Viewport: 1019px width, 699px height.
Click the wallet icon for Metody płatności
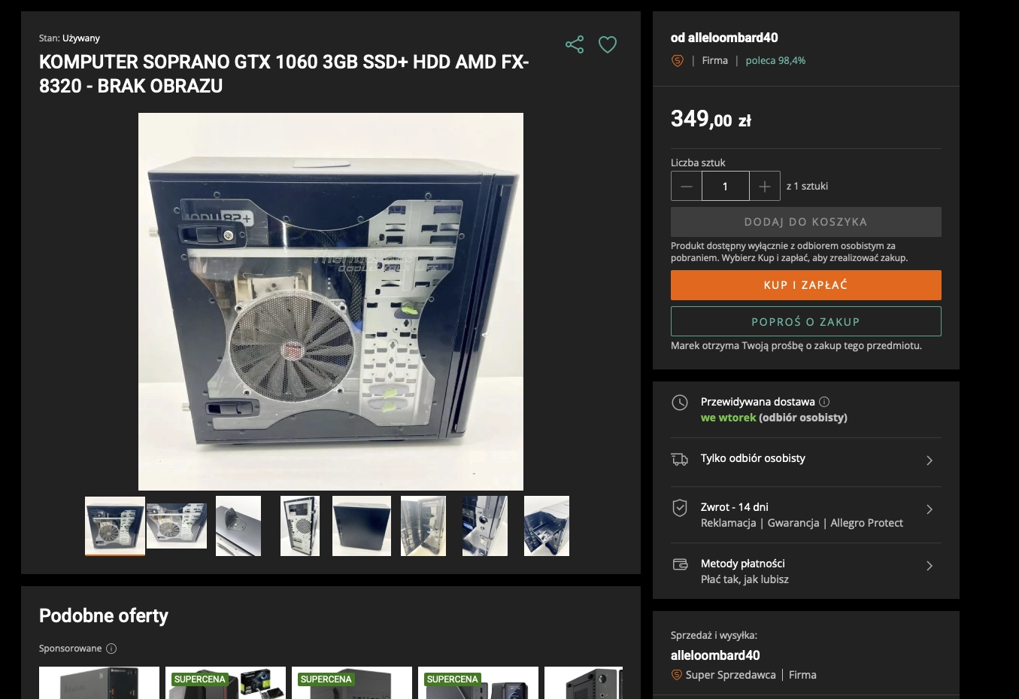[680, 564]
